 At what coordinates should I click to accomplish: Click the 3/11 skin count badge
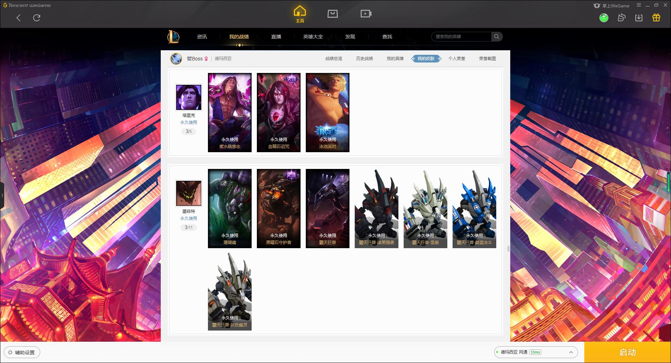point(189,228)
